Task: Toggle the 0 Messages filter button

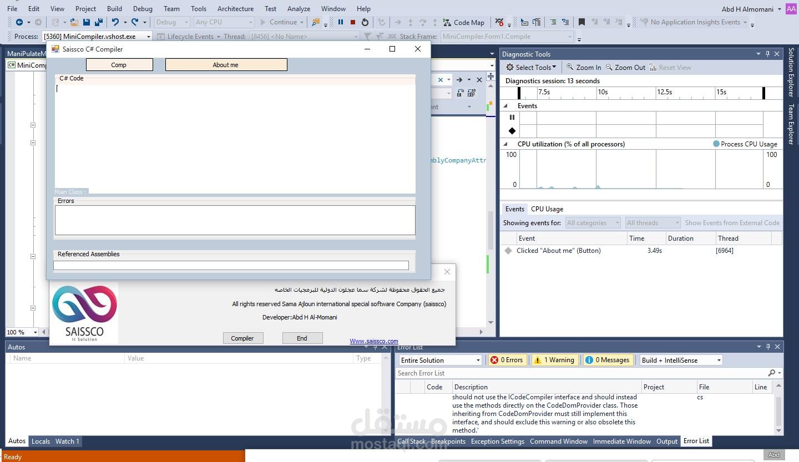Action: 608,359
